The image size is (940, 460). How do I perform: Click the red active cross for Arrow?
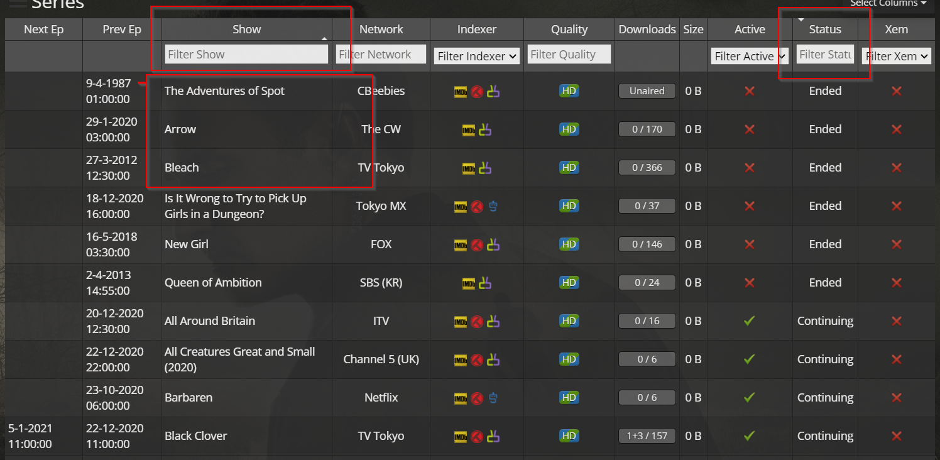point(749,129)
